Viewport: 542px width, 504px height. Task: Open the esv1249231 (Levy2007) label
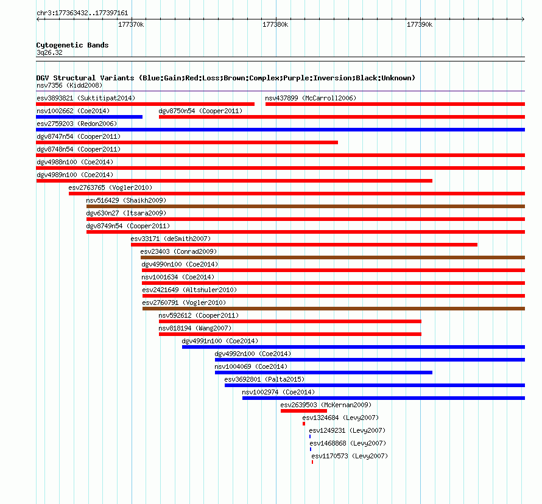tap(347, 430)
